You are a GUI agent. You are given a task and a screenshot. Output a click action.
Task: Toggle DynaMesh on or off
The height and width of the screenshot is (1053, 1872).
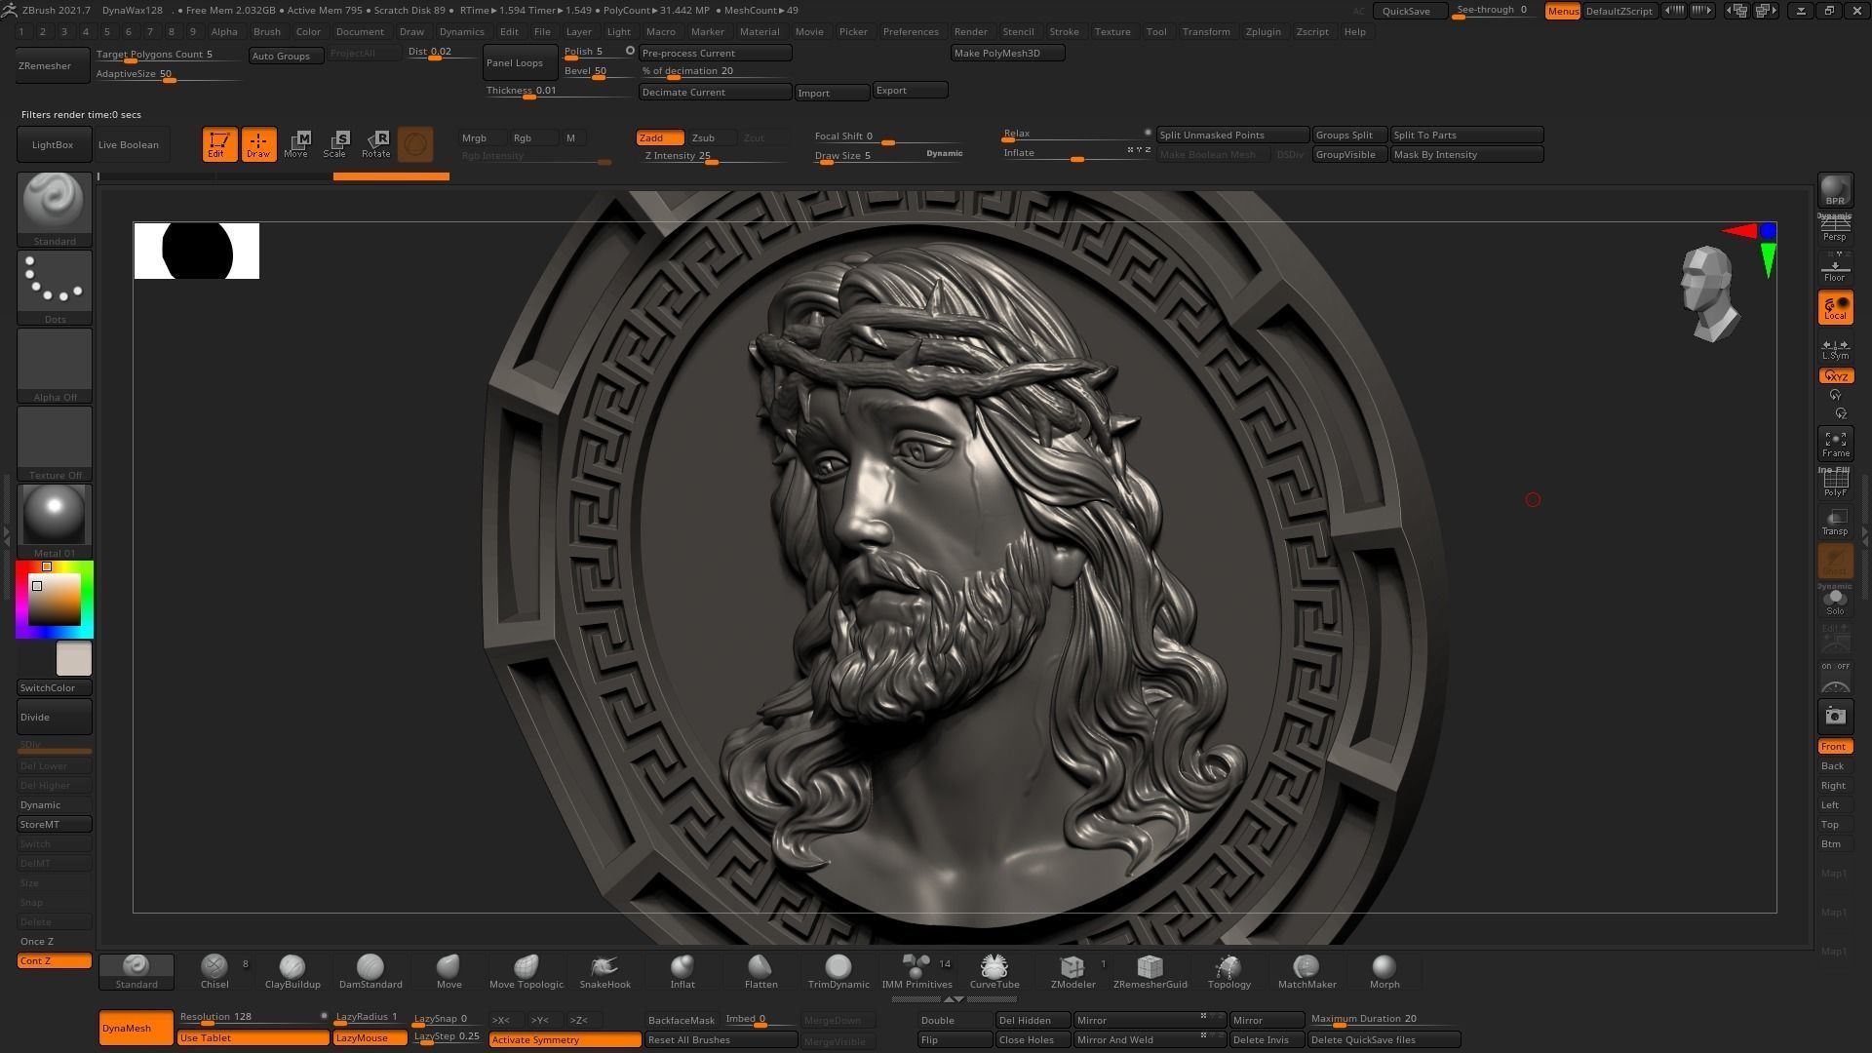point(136,1028)
